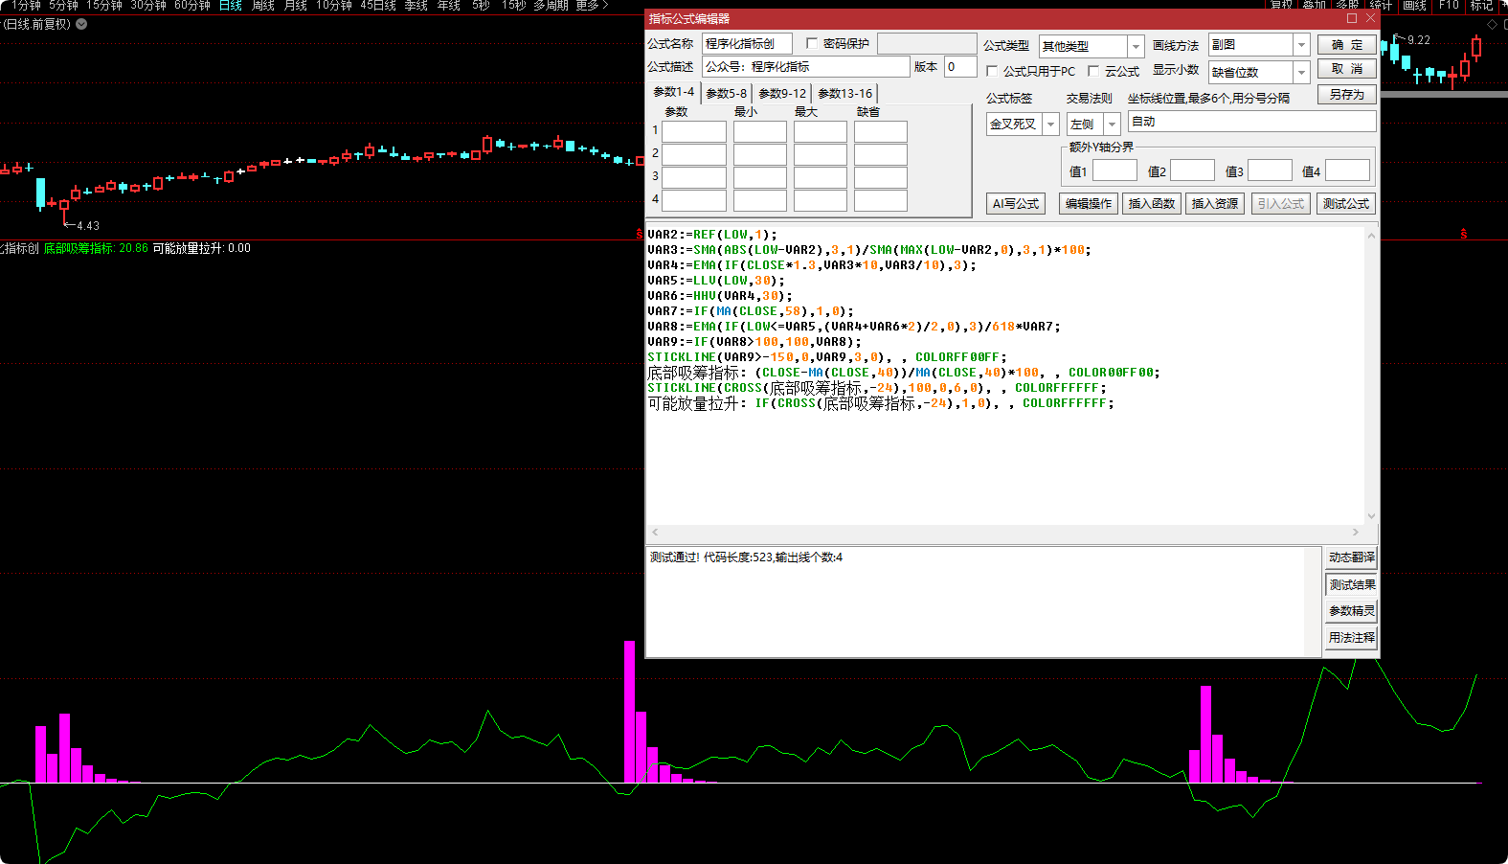Image resolution: width=1508 pixels, height=864 pixels.
Task: Click the diamond icon above the price chart
Action: pyautogui.click(x=1491, y=24)
